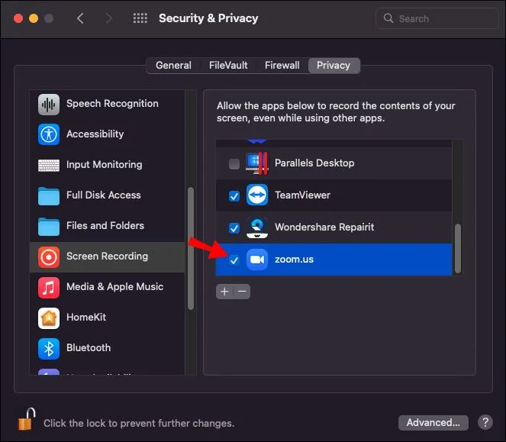Select the Accessibility privacy category

(x=95, y=134)
